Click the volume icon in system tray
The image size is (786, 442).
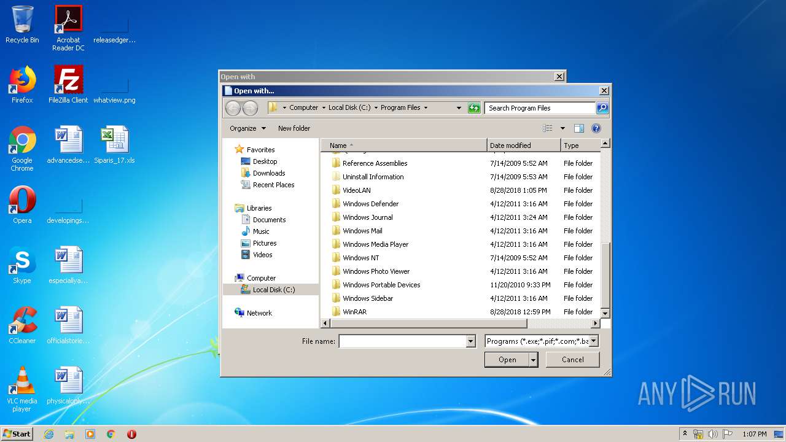(712, 434)
